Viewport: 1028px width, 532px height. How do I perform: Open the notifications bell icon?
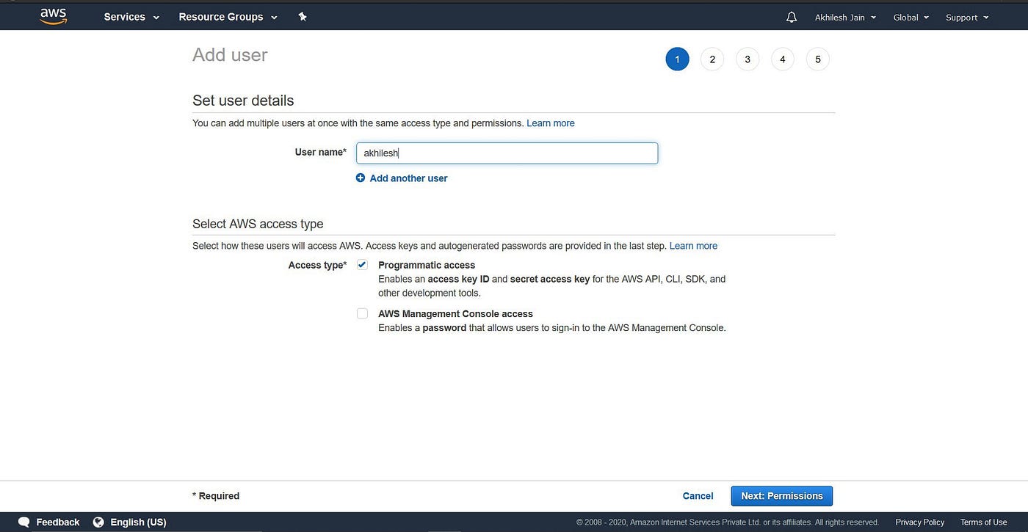pyautogui.click(x=791, y=17)
